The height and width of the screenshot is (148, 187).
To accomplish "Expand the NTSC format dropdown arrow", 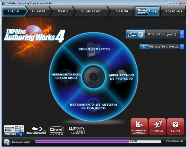I will tap(182, 34).
